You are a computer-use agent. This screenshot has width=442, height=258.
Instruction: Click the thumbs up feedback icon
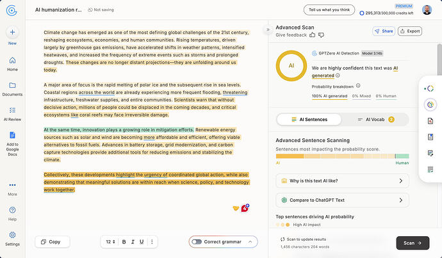312,35
